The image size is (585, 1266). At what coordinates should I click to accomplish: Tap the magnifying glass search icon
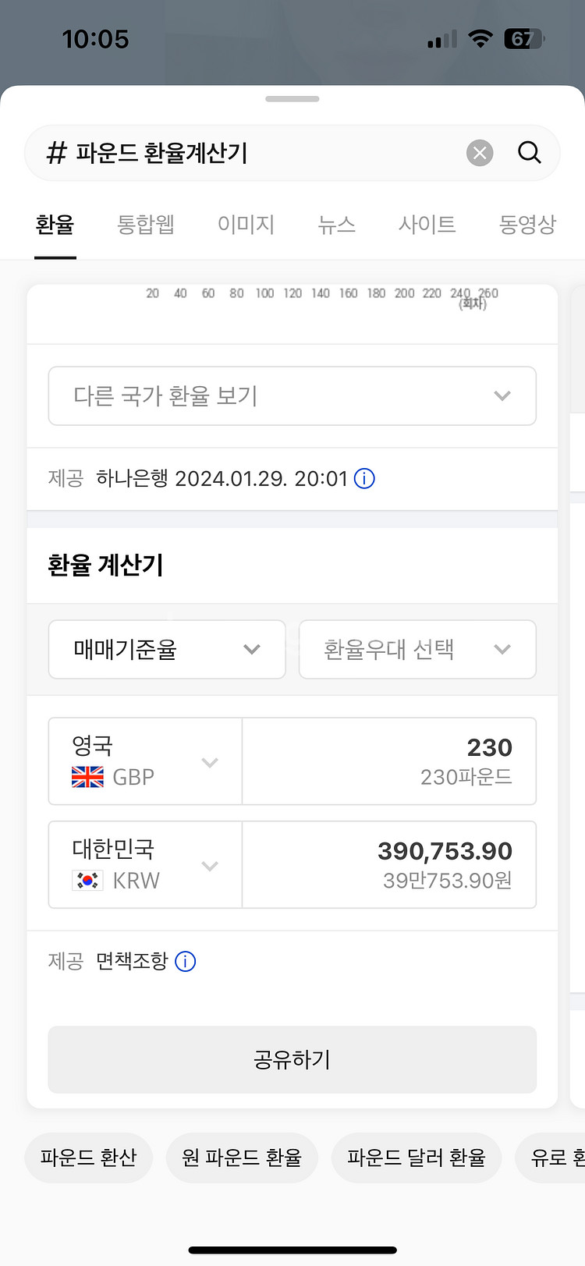[x=530, y=153]
